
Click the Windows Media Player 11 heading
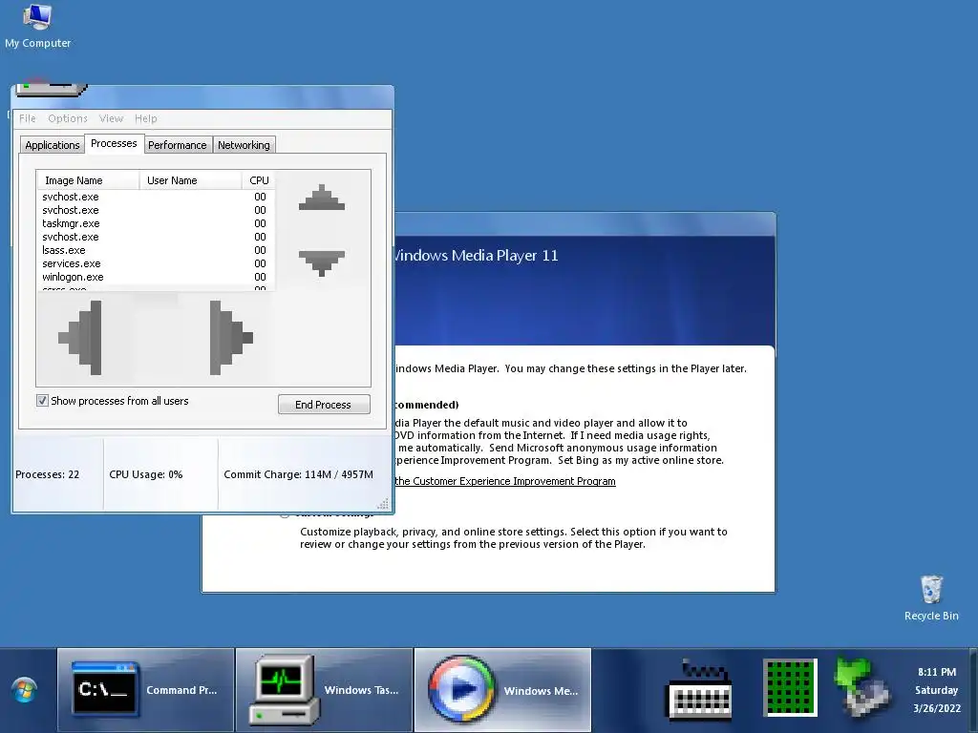point(477,256)
